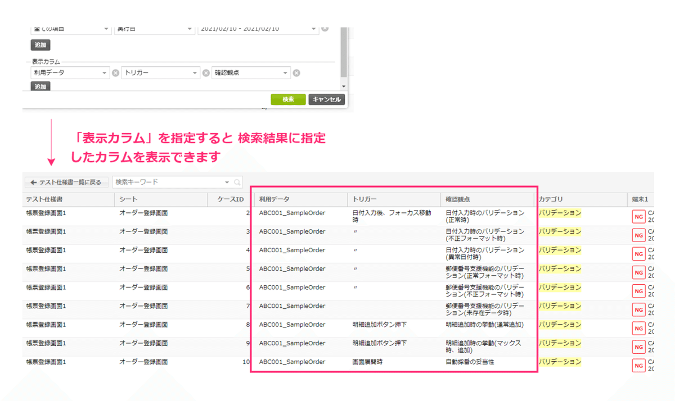Click the トリガー column header

[x=394, y=199]
